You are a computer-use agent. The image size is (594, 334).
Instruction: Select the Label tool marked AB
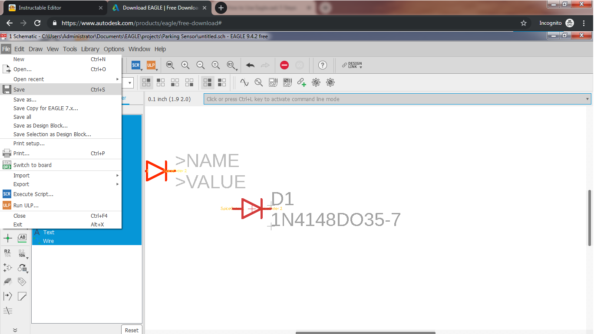coord(22,238)
